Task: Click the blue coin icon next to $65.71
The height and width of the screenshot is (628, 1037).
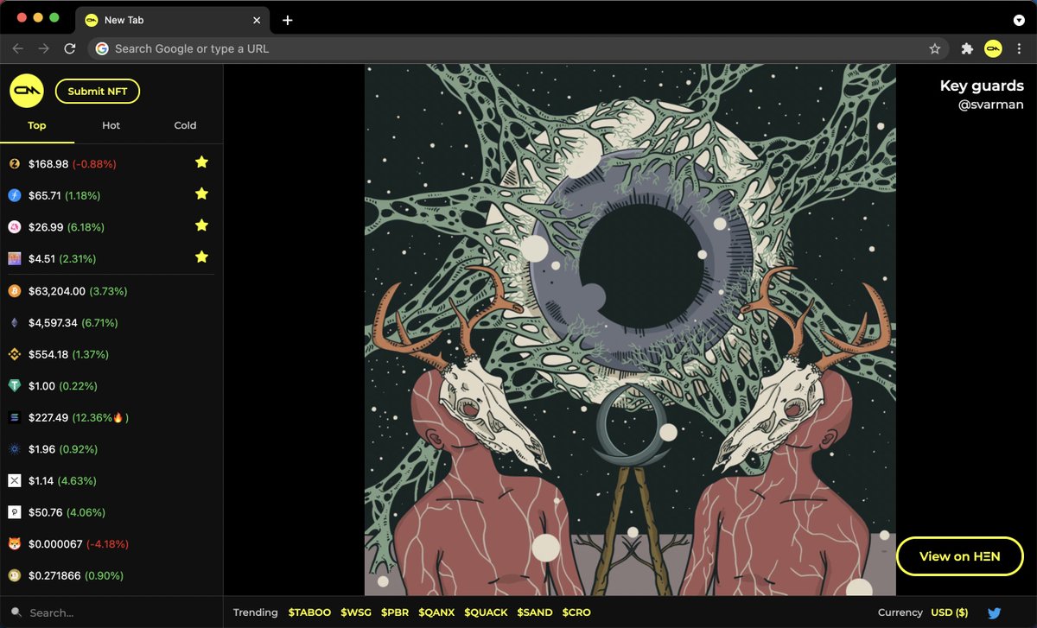Action: tap(14, 195)
